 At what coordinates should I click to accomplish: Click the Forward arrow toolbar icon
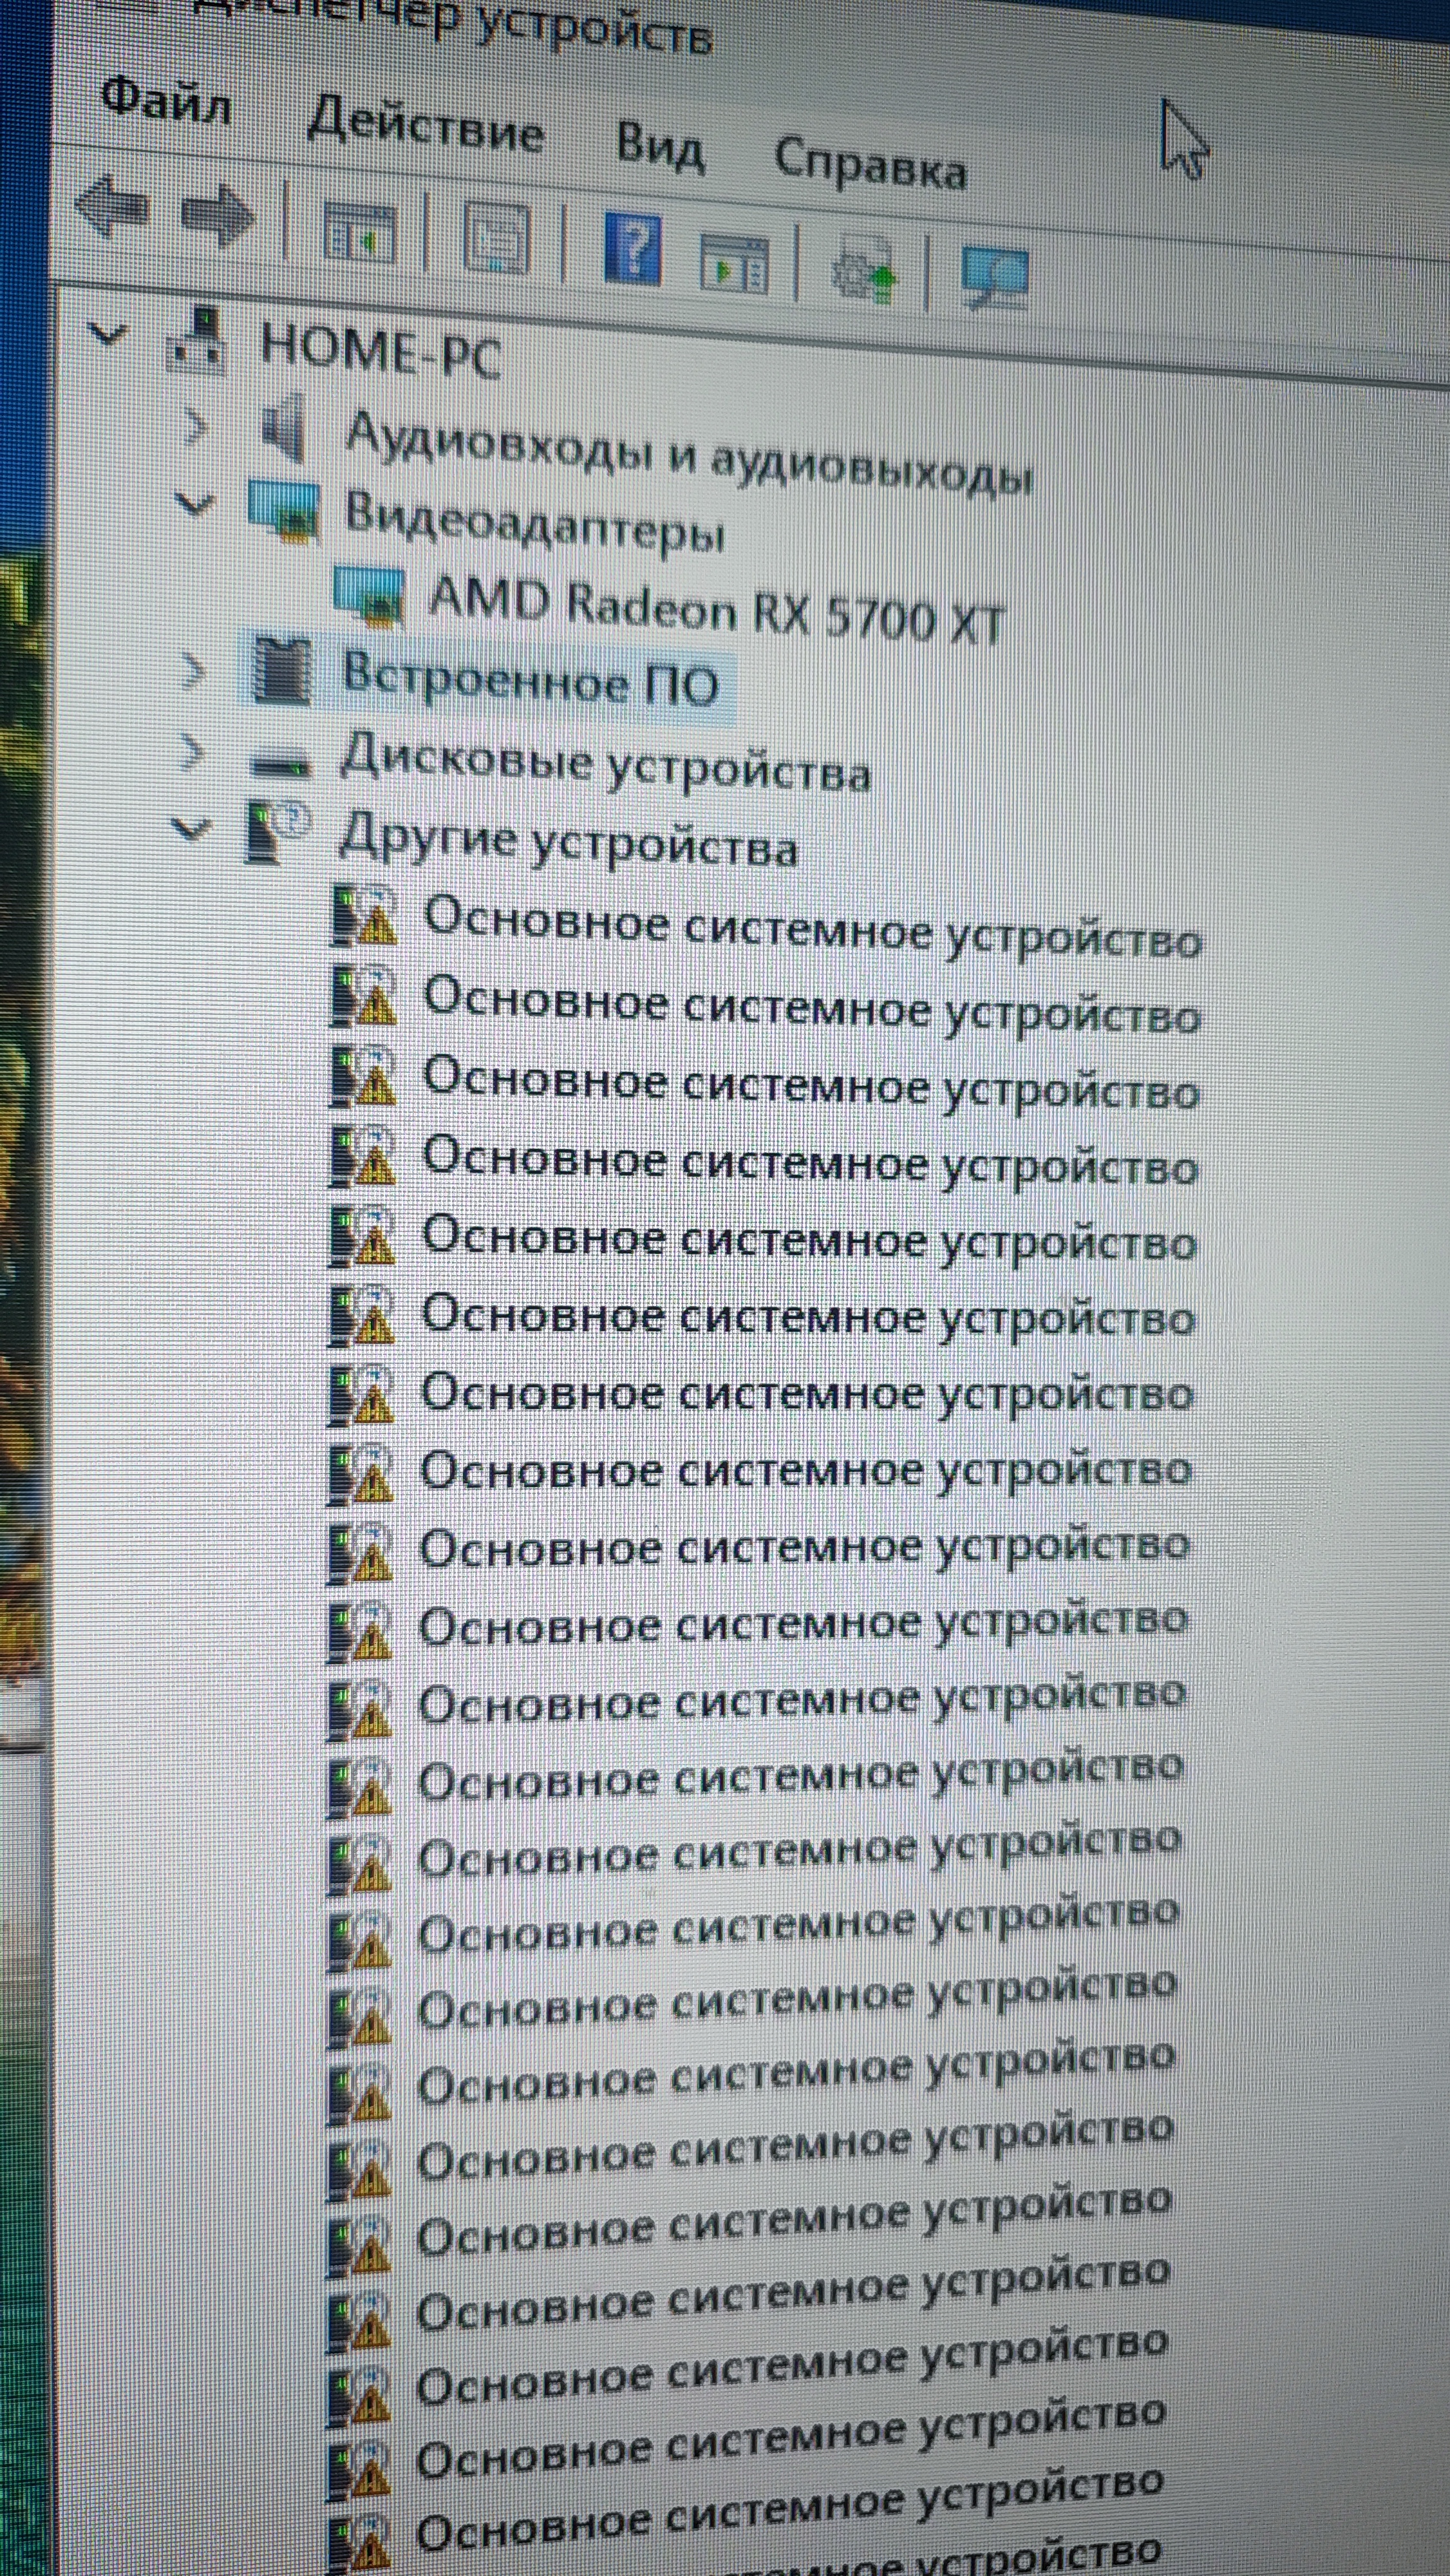(218, 215)
